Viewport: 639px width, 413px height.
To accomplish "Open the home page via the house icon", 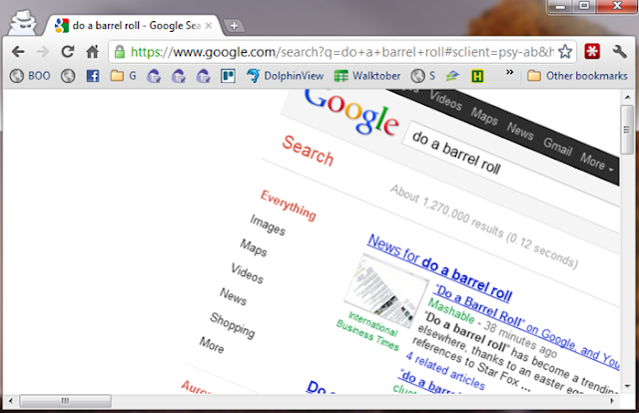I will point(93,52).
